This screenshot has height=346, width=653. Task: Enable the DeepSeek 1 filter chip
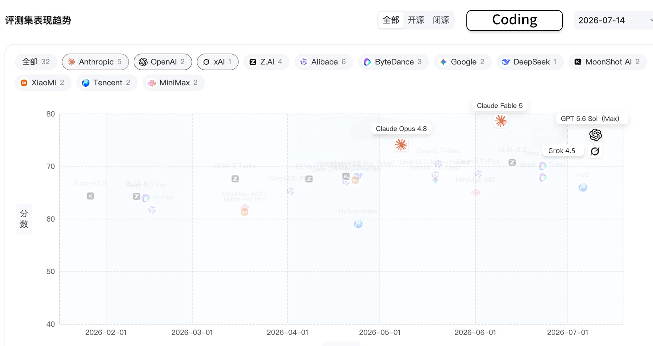(530, 62)
